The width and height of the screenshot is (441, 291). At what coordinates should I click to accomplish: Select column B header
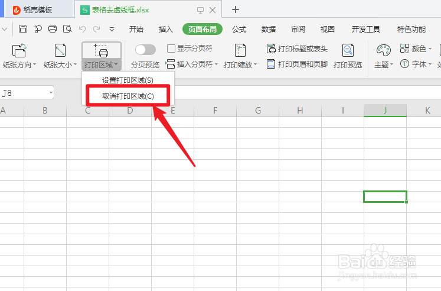[x=45, y=111]
